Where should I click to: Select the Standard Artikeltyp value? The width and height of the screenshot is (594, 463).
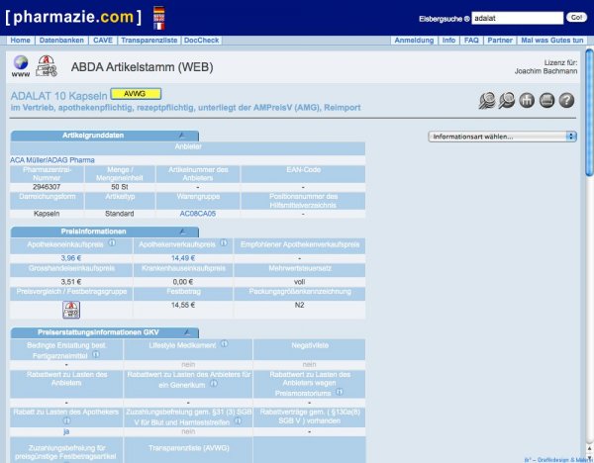[x=120, y=214]
